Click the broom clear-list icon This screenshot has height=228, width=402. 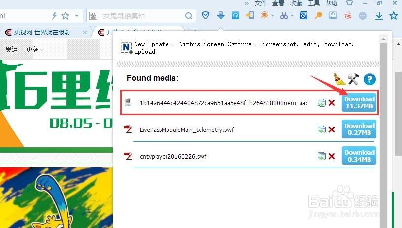[339, 79]
